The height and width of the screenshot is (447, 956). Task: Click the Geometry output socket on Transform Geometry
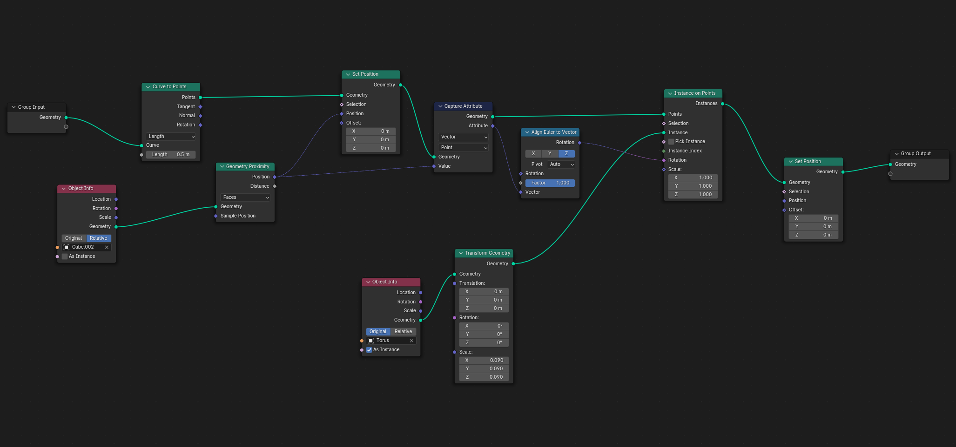(513, 264)
